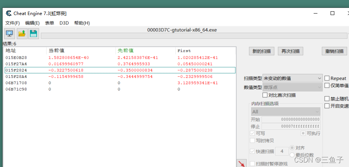Toggle the 仅简单值 checkbox
Viewport: 349px width, 167px height.
pyautogui.click(x=327, y=85)
